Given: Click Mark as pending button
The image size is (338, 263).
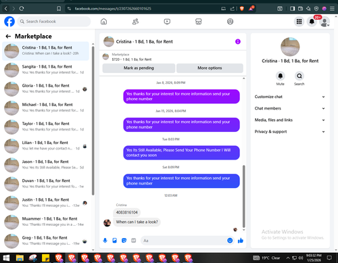Looking at the screenshot, I should [x=139, y=68].
